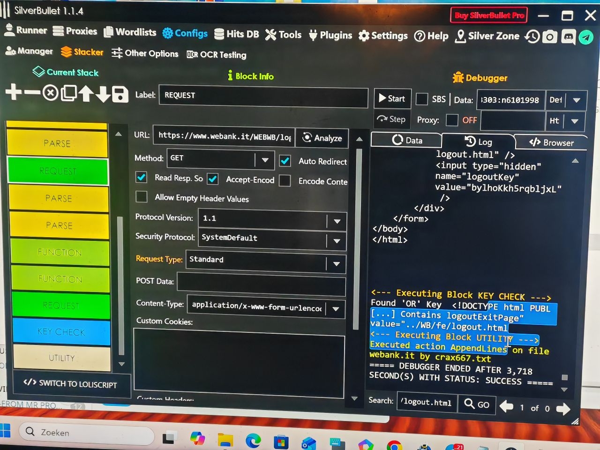Screen dimensions: 600x450
Task: Click the URL input field
Action: (224, 136)
